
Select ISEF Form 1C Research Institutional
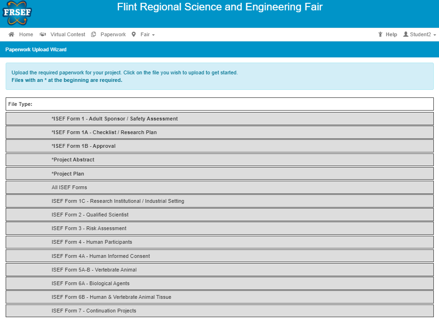(219, 201)
